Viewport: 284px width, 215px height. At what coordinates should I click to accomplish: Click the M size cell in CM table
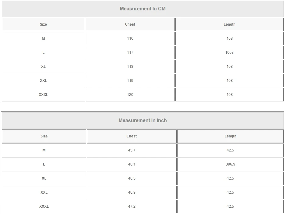(43, 38)
